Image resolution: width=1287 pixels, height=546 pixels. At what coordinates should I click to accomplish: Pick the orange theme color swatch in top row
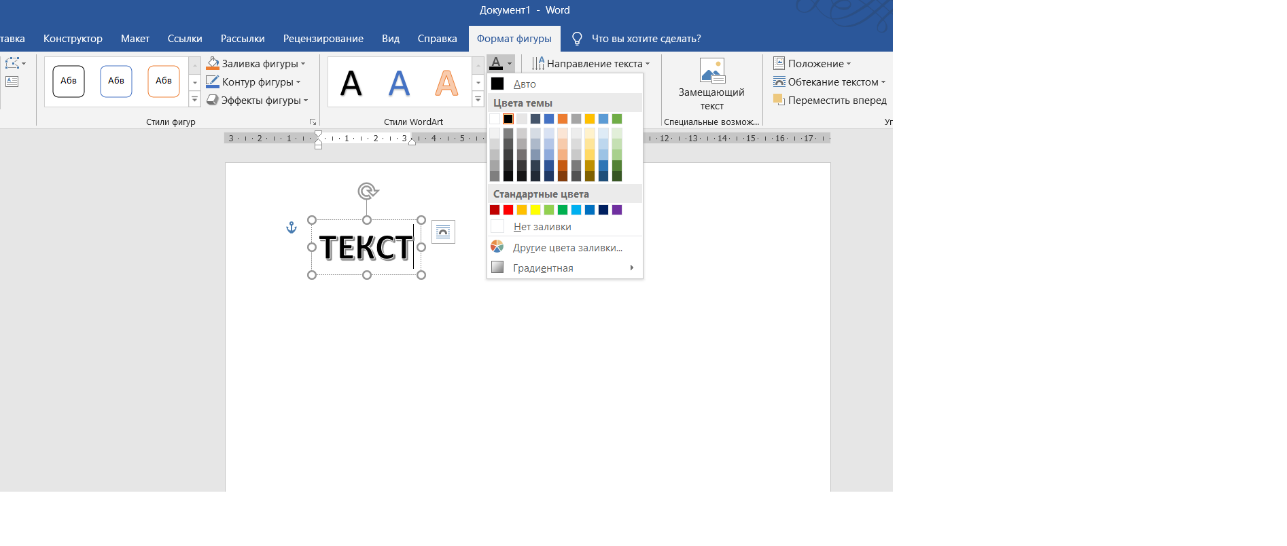click(563, 119)
